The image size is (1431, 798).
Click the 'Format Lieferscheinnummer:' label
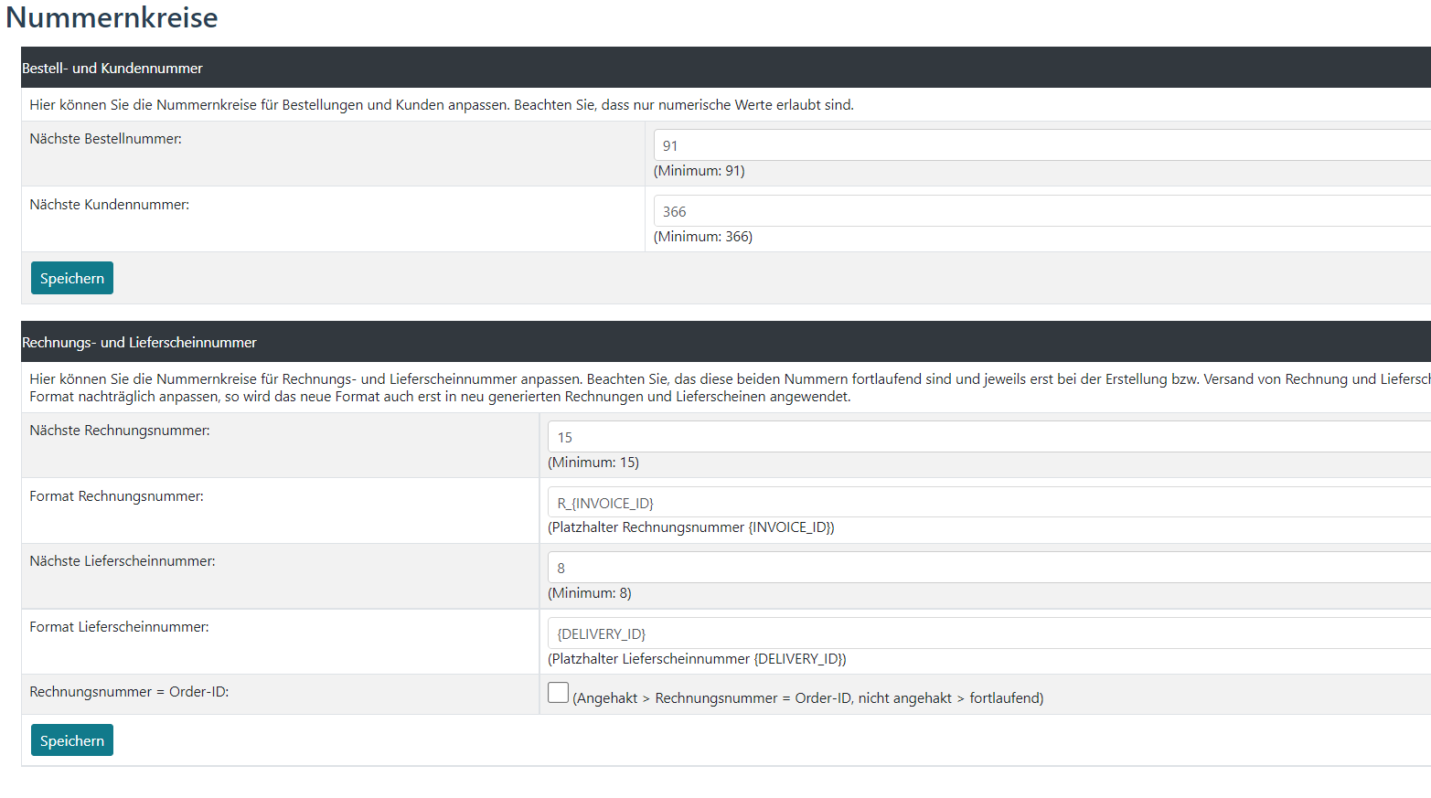click(119, 627)
